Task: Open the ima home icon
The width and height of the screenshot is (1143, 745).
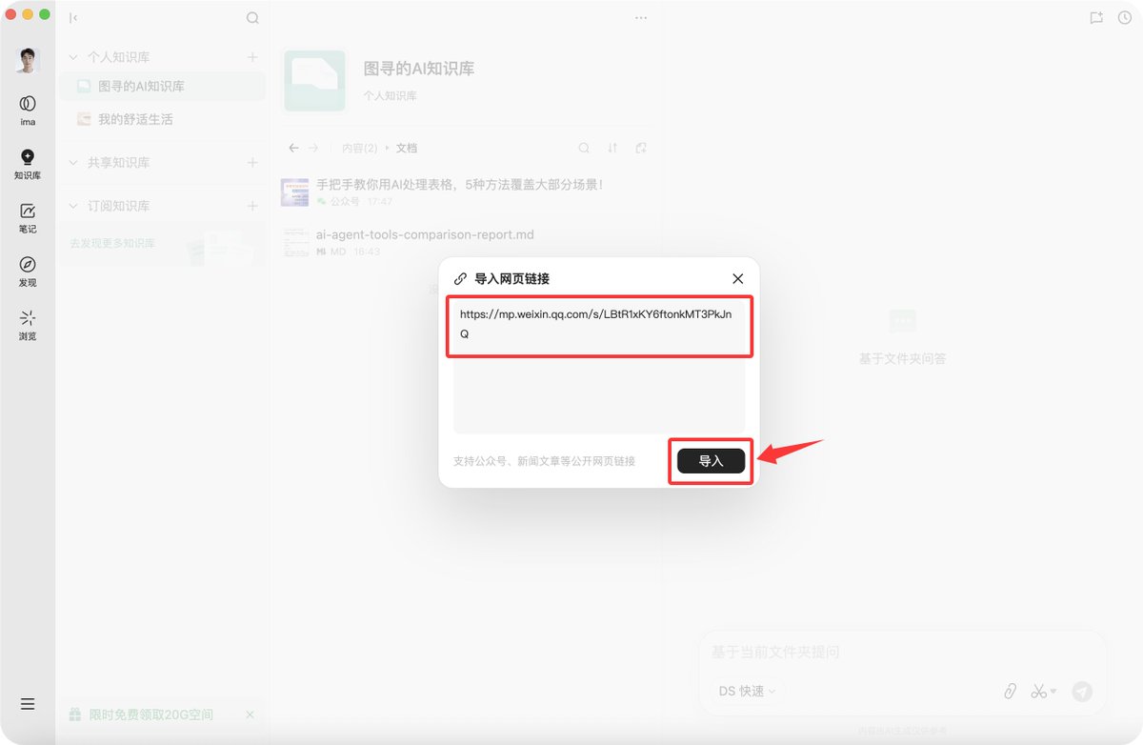Action: [28, 110]
